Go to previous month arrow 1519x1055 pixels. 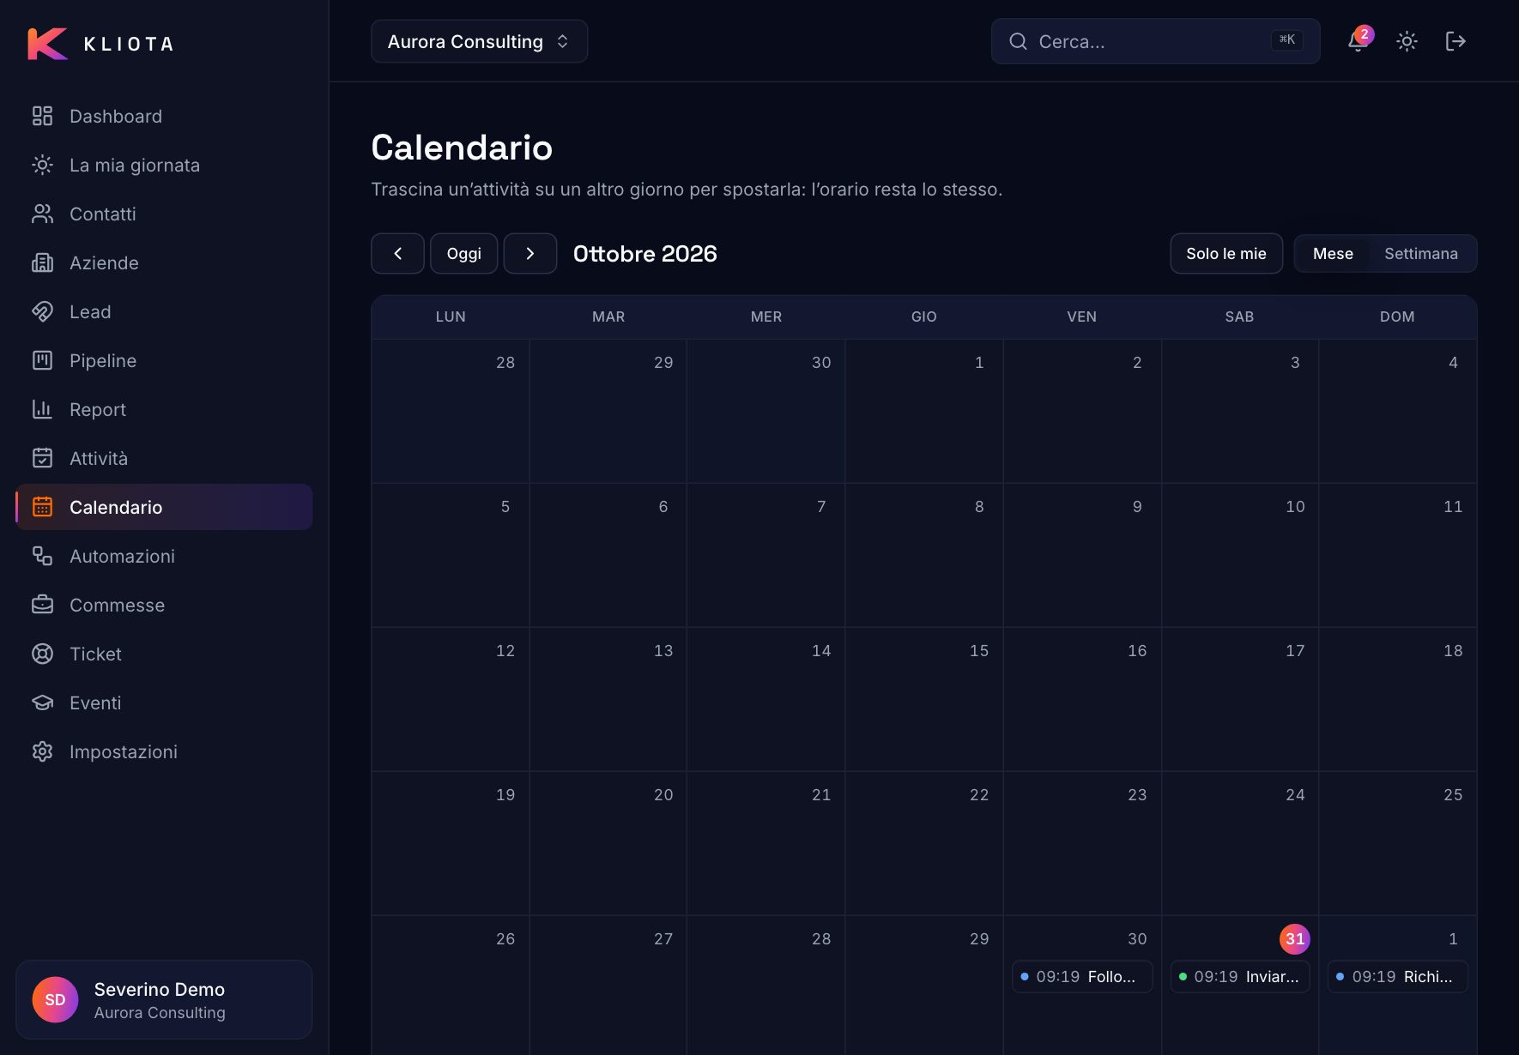[x=397, y=254]
